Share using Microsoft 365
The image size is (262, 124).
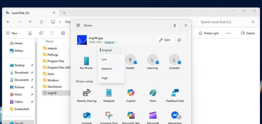(131, 118)
